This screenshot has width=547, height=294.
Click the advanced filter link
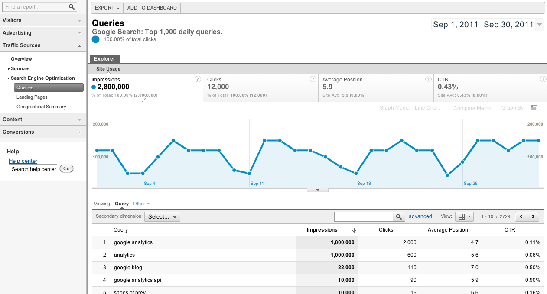coord(420,216)
